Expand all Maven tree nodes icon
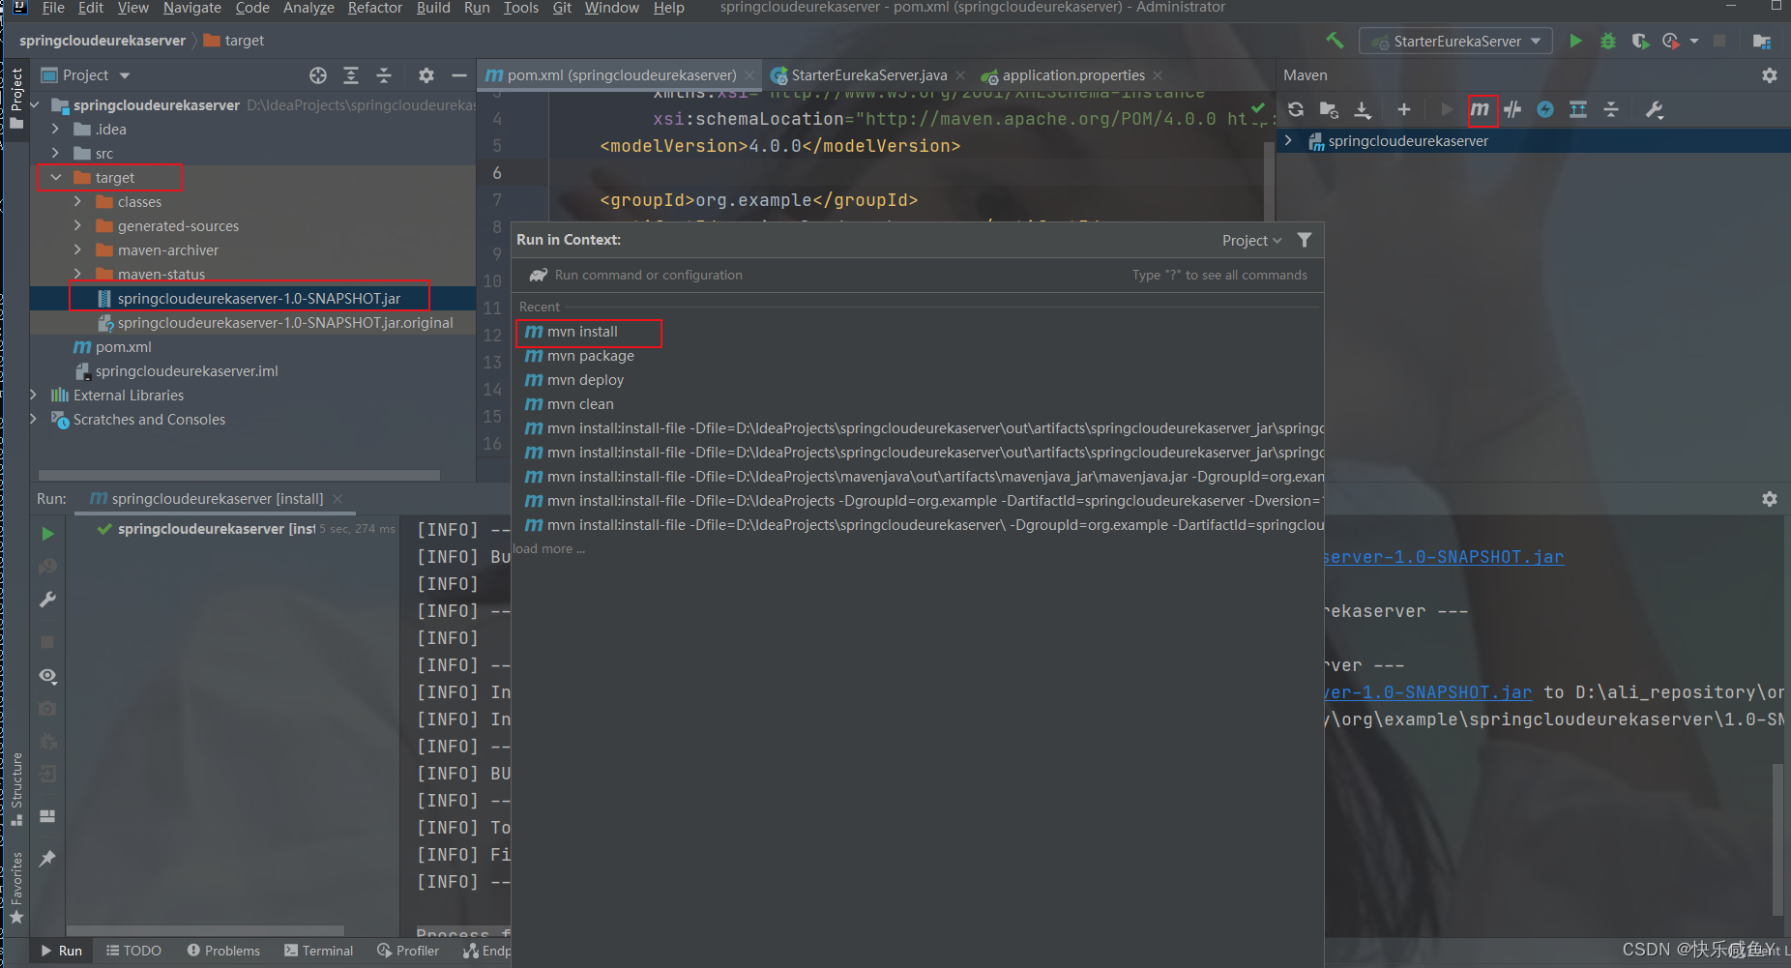Viewport: 1791px width, 968px height. pyautogui.click(x=1578, y=109)
